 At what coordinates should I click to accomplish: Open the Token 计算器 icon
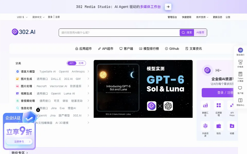point(240,74)
